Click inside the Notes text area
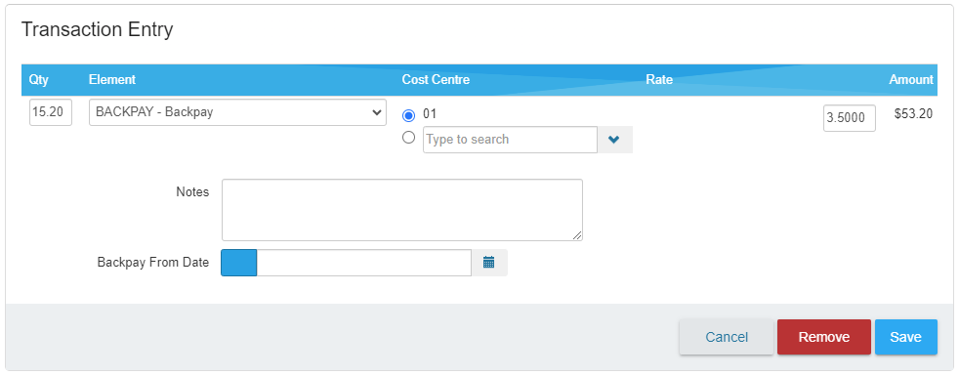Image resolution: width=959 pixels, height=375 pixels. pyautogui.click(x=401, y=210)
